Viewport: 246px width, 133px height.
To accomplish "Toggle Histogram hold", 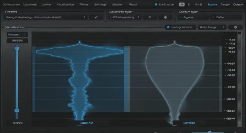I will tap(180, 27).
